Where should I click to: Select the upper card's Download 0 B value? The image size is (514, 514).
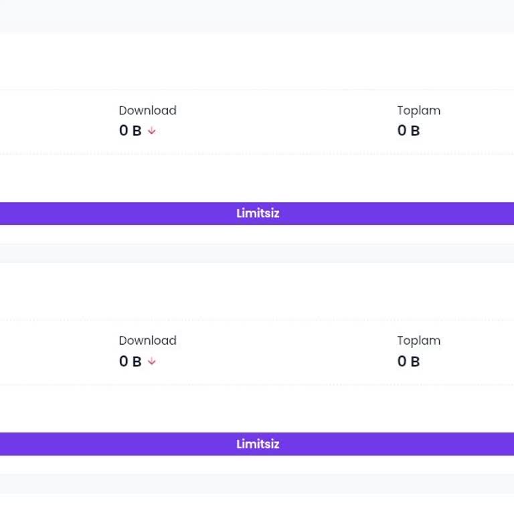coord(131,131)
